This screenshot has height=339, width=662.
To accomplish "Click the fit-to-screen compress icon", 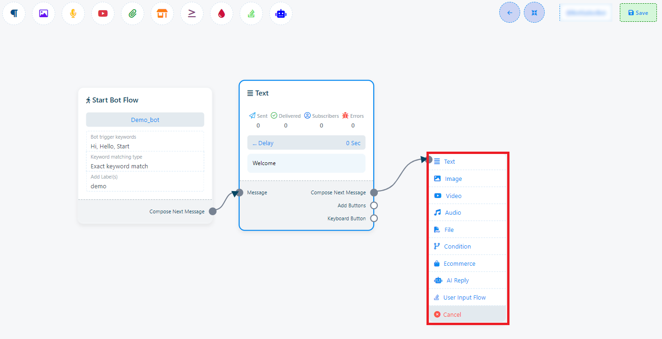I will (x=534, y=13).
